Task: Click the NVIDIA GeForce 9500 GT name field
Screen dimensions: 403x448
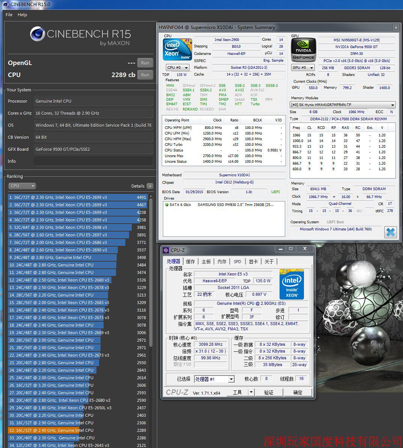Action: [x=356, y=47]
